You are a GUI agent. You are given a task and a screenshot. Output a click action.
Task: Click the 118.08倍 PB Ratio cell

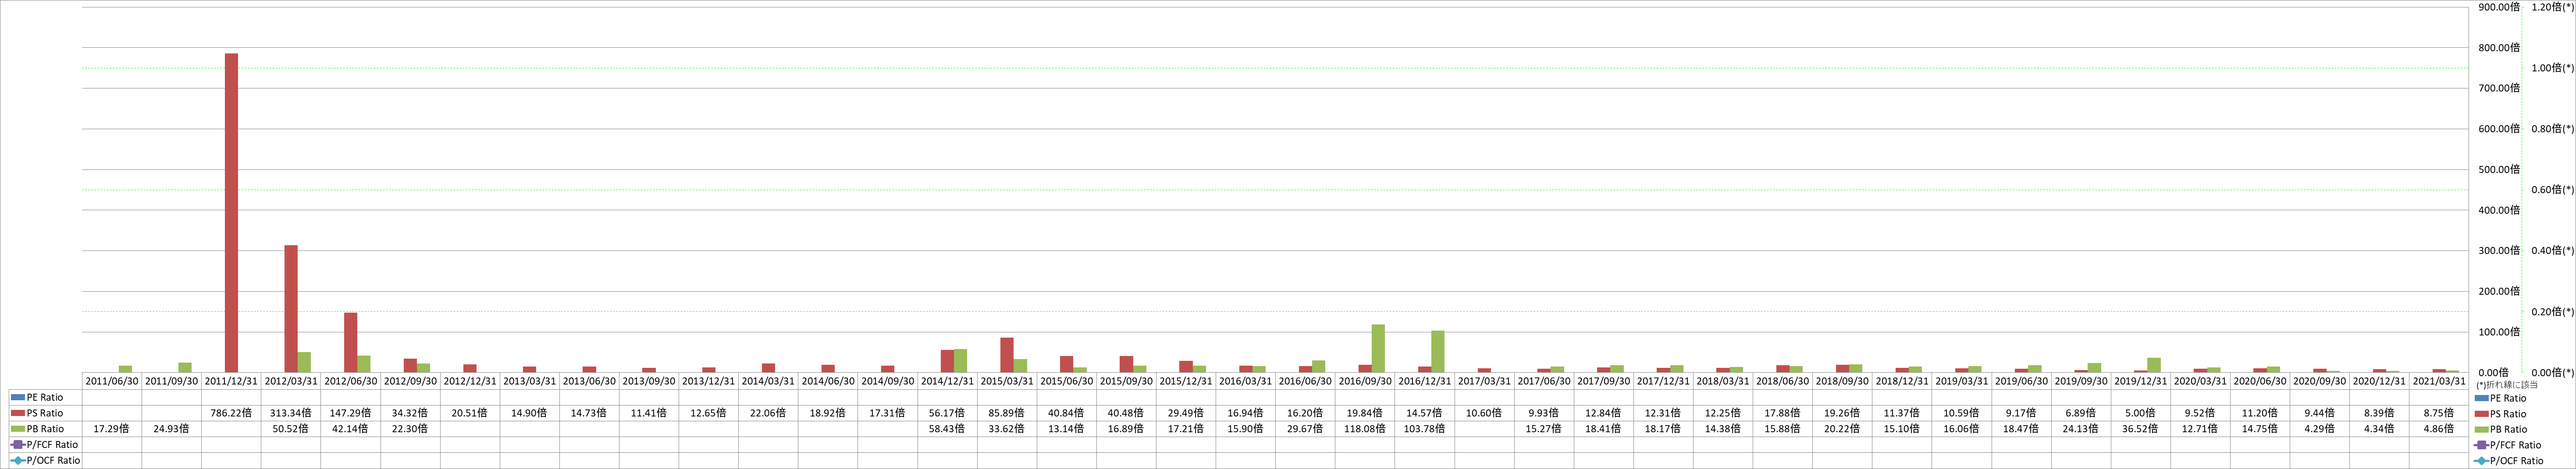1365,429
